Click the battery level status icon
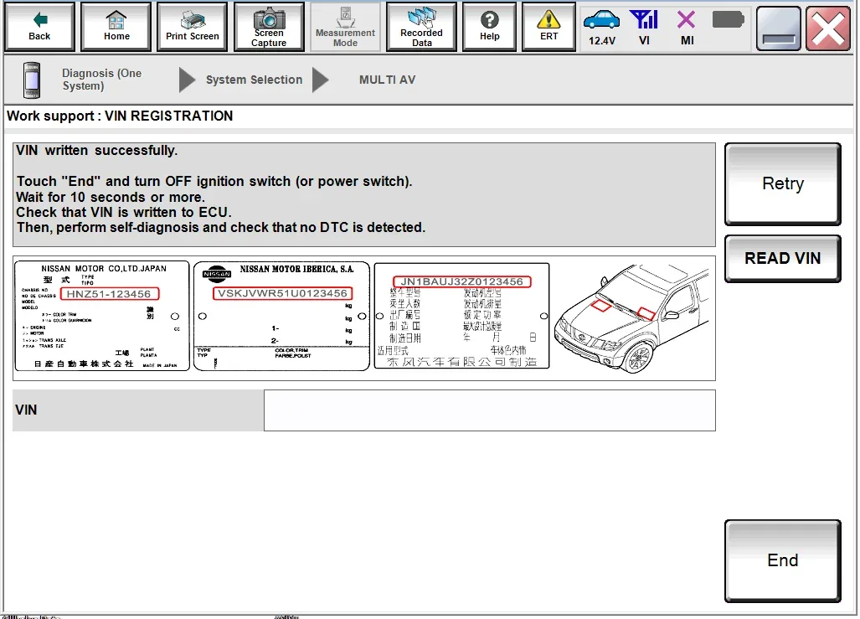860x619 pixels. point(728,20)
